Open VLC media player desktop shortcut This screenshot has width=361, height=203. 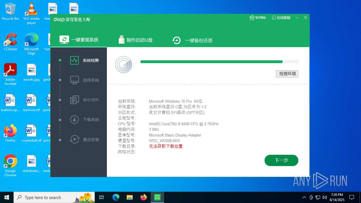[31, 14]
